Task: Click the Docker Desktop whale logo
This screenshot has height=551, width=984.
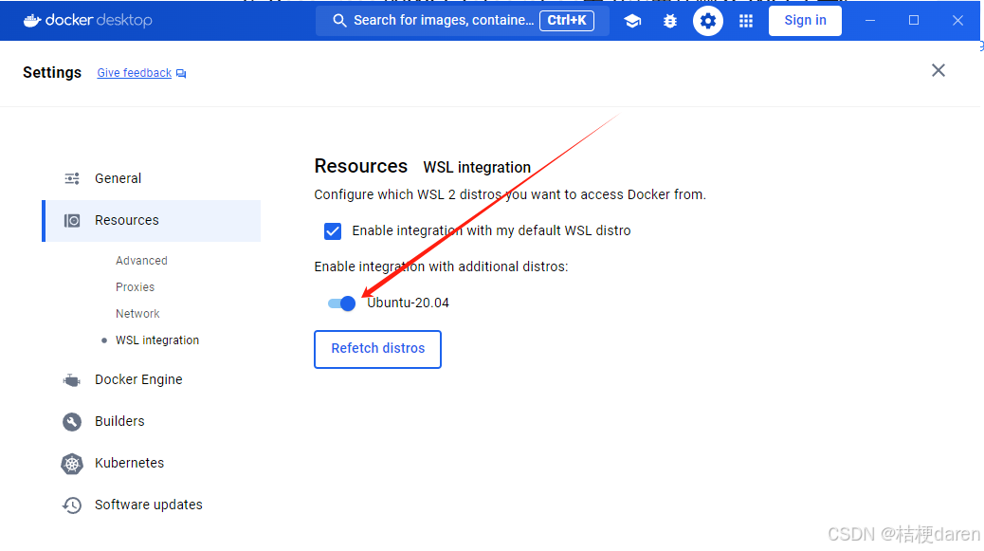Action: click(32, 20)
